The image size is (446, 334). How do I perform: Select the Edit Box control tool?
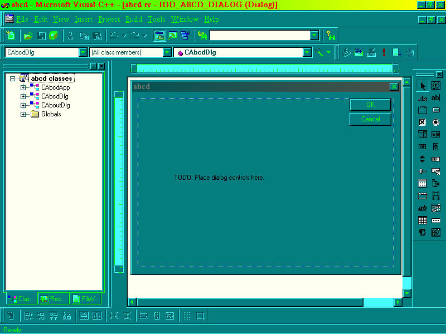tap(436, 98)
